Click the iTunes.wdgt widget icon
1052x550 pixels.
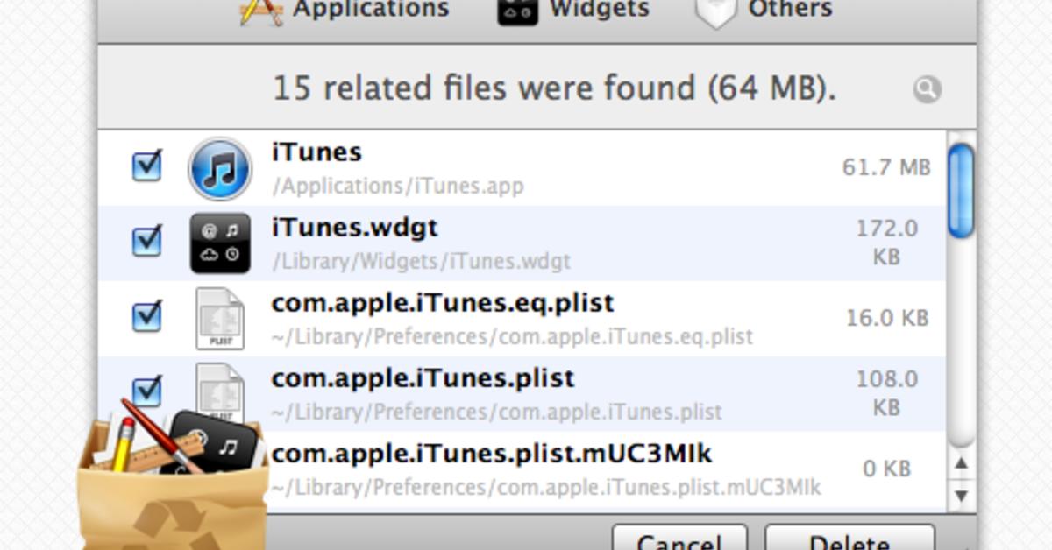(220, 243)
